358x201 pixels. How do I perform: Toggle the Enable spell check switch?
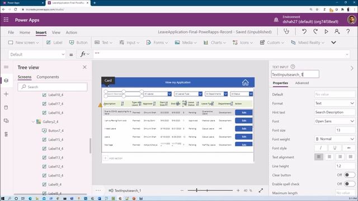coord(350,184)
